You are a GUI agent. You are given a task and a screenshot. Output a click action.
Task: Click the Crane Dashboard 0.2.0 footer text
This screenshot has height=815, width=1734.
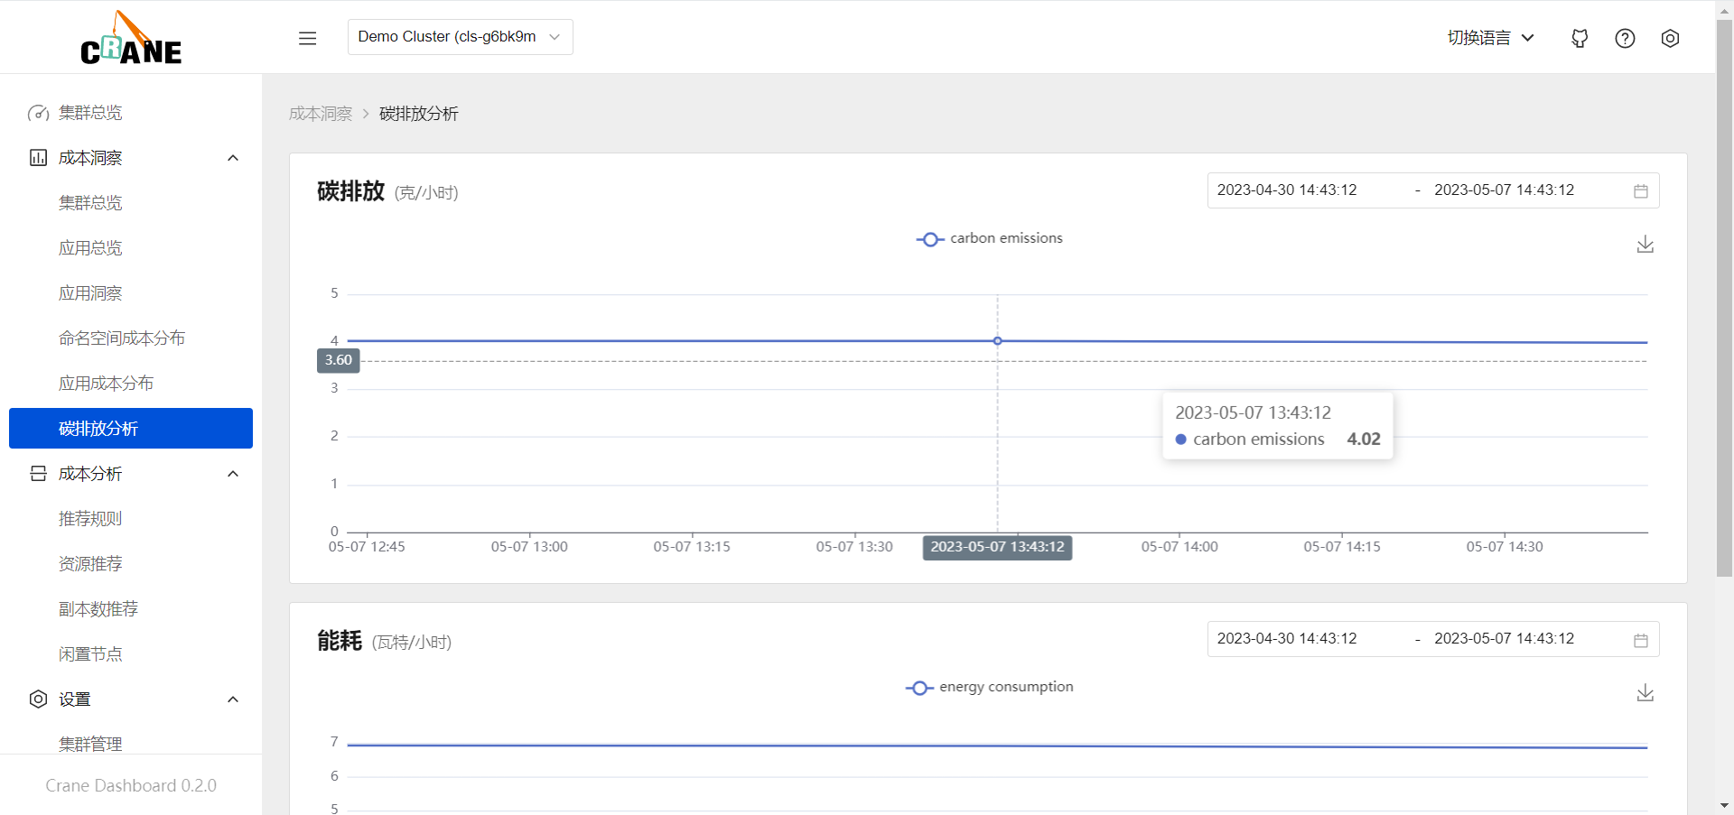click(131, 785)
